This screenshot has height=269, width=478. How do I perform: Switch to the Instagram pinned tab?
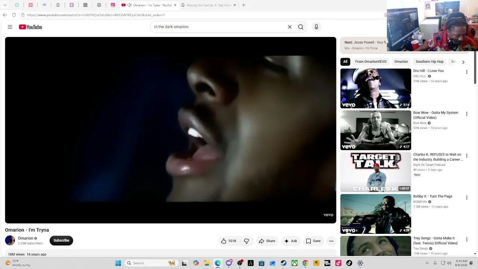point(113,5)
